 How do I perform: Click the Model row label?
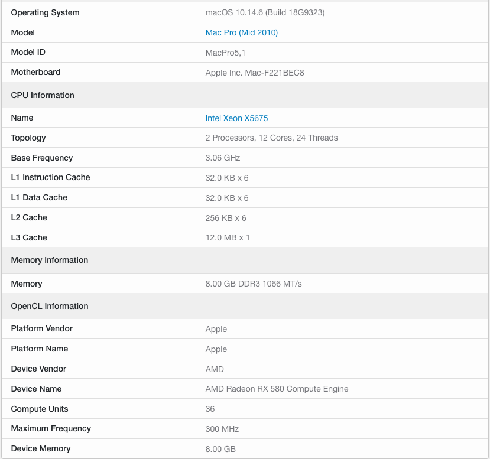(x=23, y=33)
